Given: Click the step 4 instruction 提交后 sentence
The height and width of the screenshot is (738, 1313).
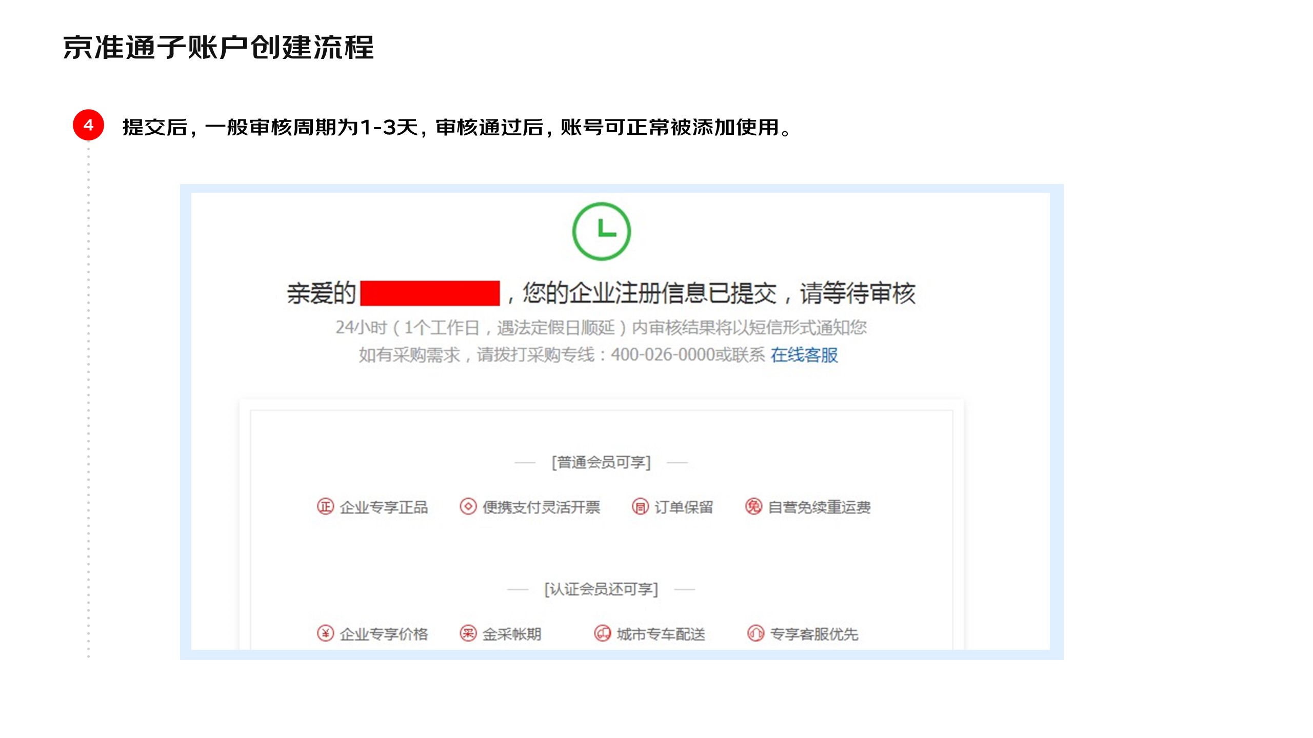Looking at the screenshot, I should (x=458, y=127).
